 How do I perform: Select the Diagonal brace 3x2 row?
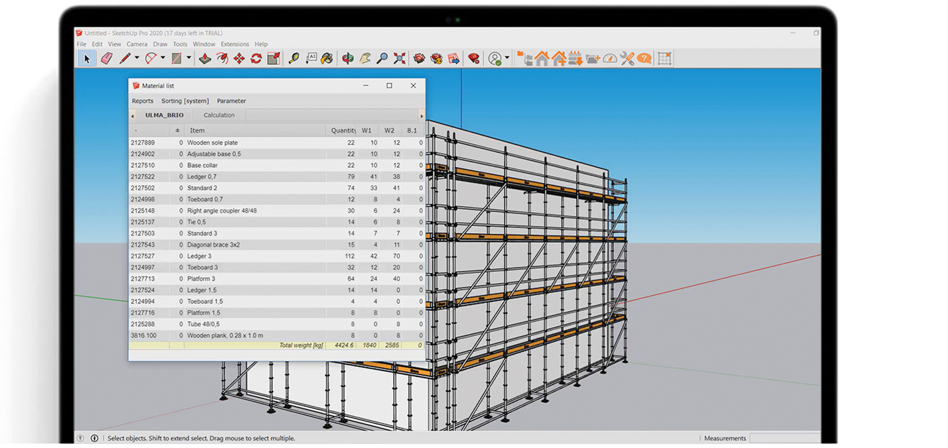[213, 245]
